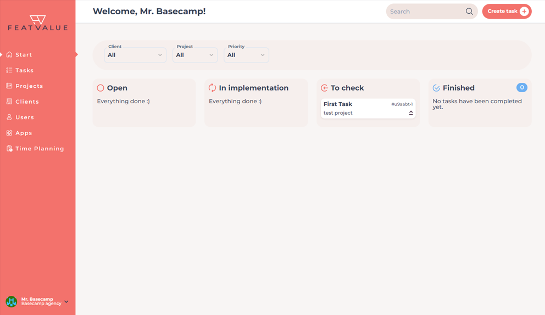Click the Tasks list icon in sidebar
545x315 pixels.
click(9, 70)
